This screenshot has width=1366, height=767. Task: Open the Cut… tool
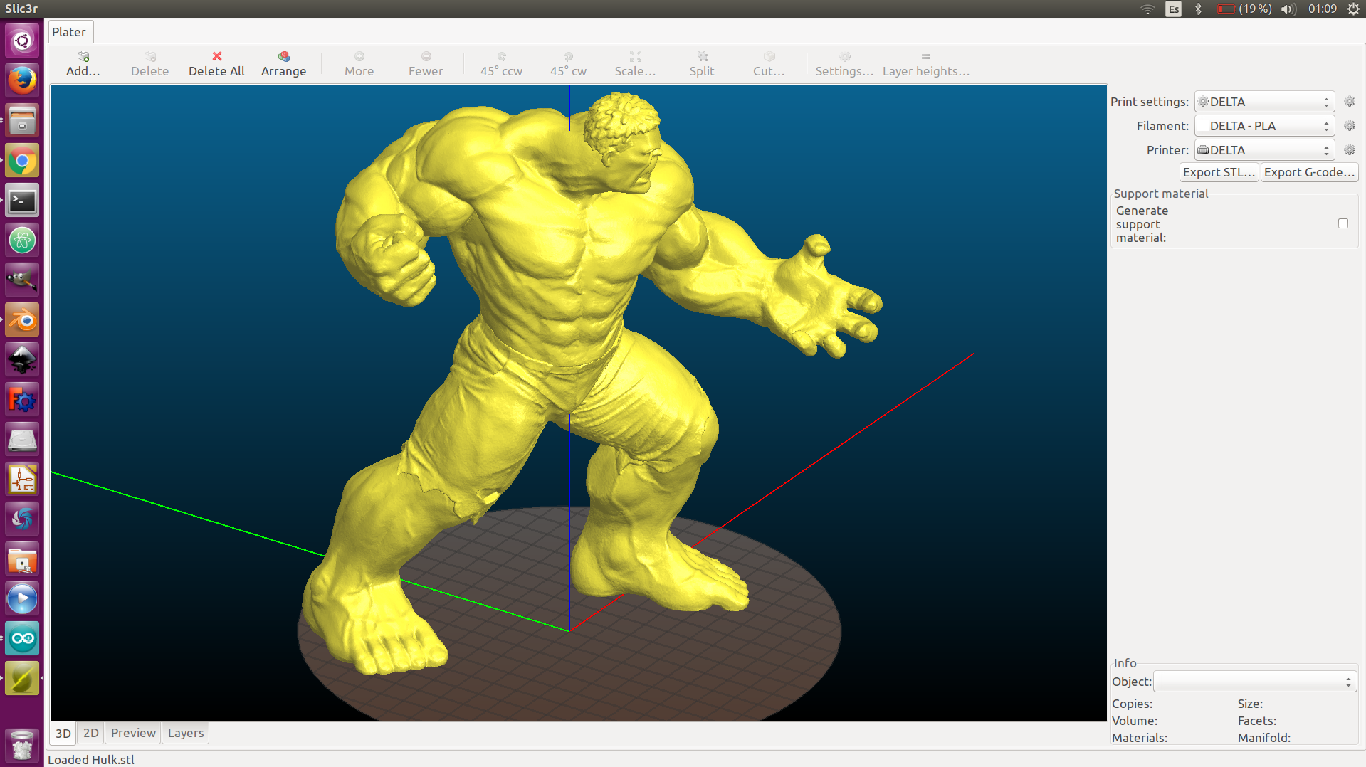coord(769,63)
